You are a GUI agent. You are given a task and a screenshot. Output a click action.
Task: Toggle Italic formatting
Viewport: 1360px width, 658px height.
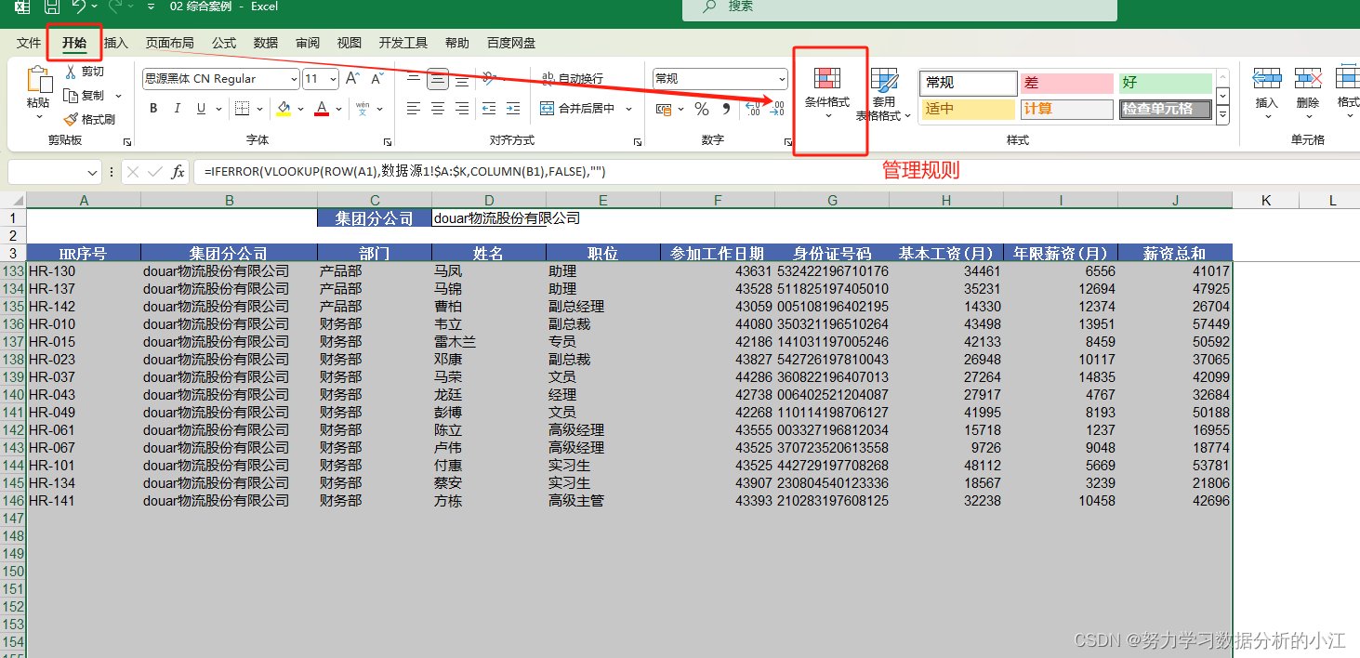[x=178, y=109]
